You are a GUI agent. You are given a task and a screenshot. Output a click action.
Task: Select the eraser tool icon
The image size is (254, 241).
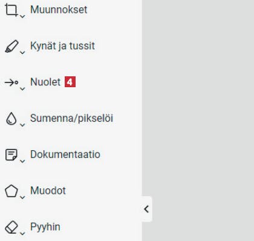click(x=11, y=227)
